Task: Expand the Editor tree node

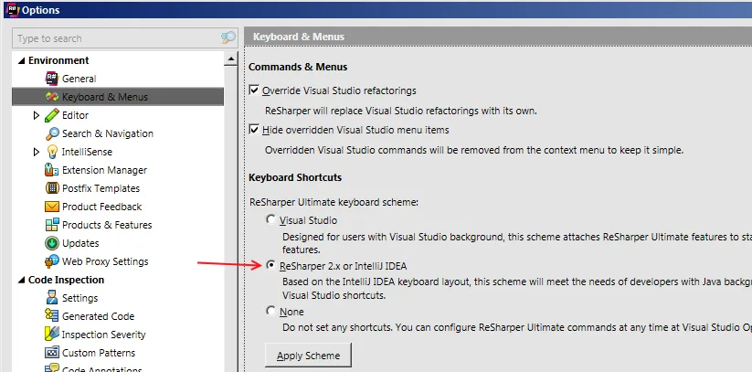Action: [x=37, y=115]
